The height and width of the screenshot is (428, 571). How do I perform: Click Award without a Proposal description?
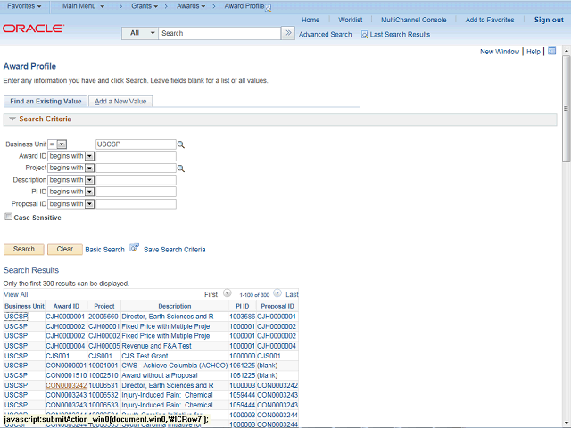click(160, 375)
